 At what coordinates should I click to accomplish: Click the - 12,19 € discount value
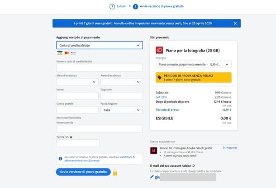coord(226,110)
